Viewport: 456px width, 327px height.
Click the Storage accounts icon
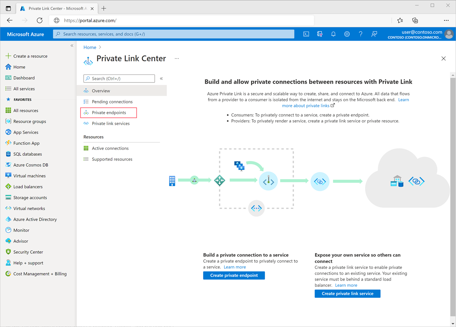[x=8, y=197]
